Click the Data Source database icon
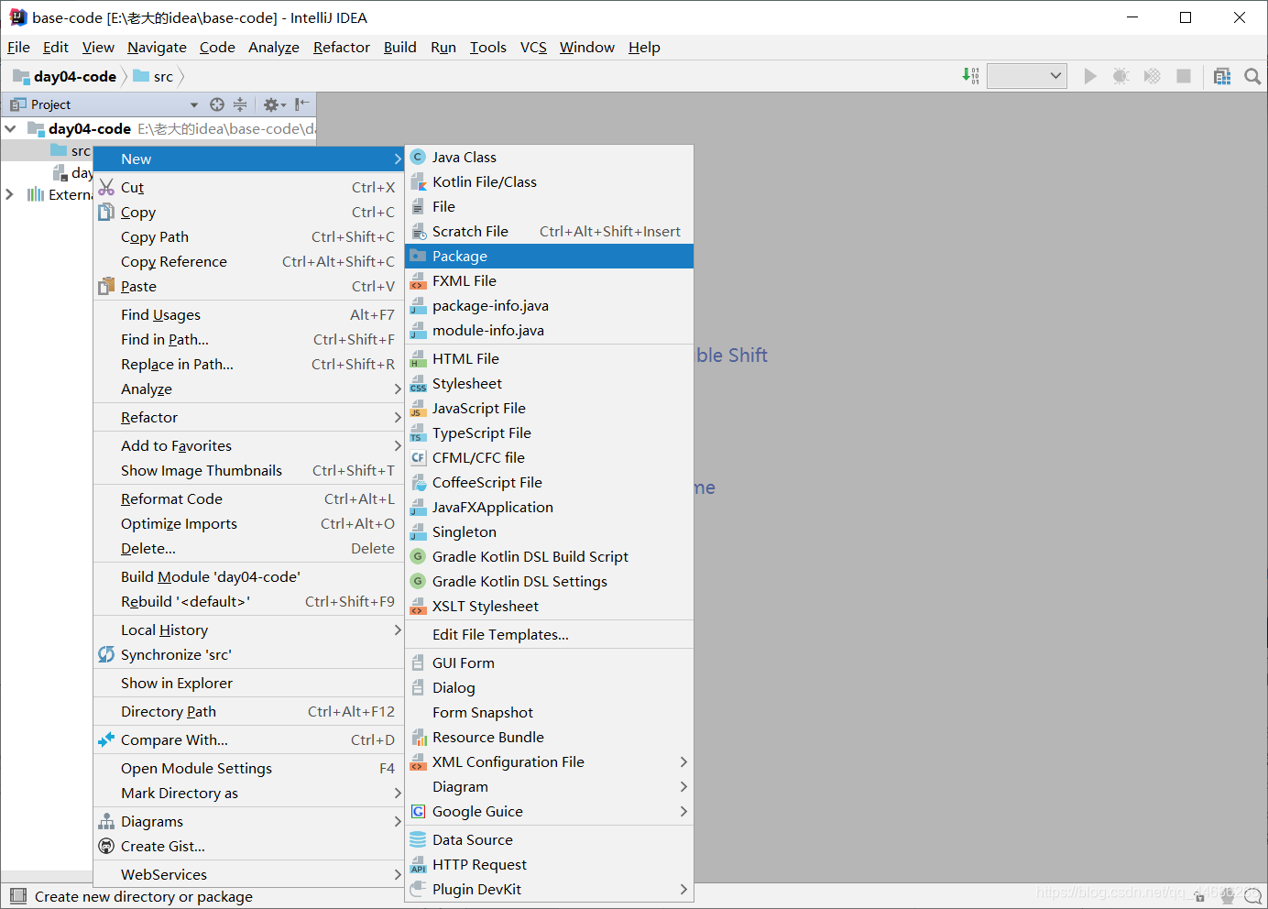 tap(418, 840)
